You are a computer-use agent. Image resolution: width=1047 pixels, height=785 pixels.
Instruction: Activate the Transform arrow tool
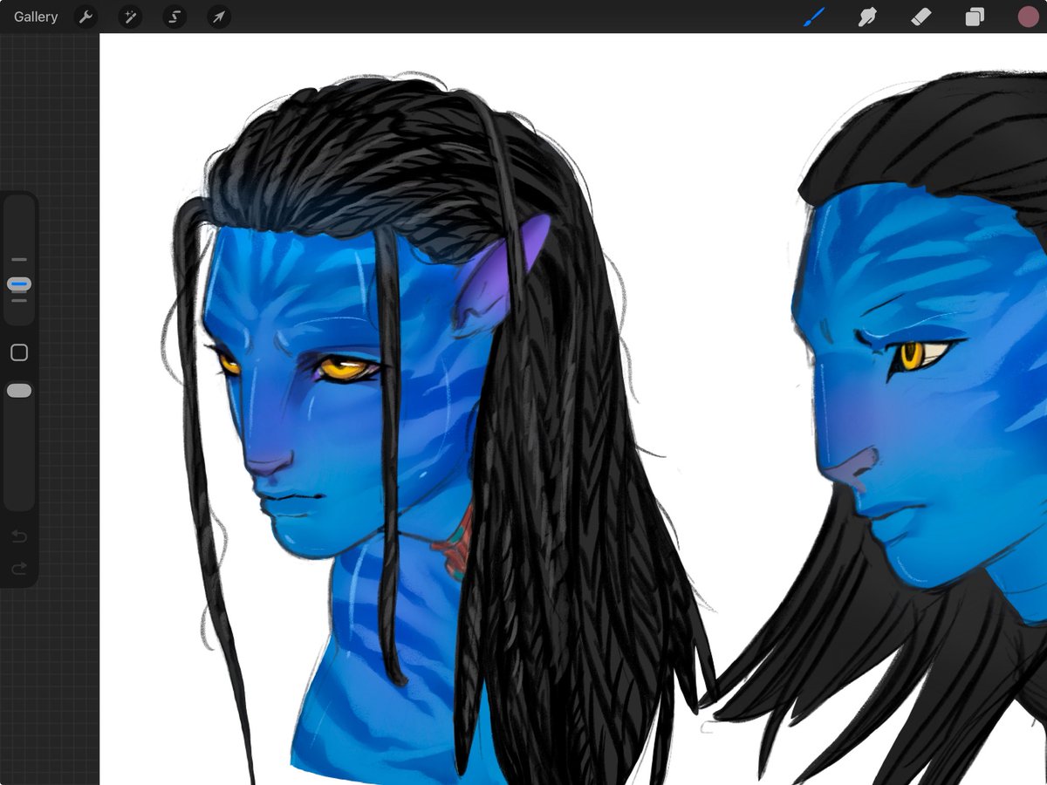(x=219, y=17)
